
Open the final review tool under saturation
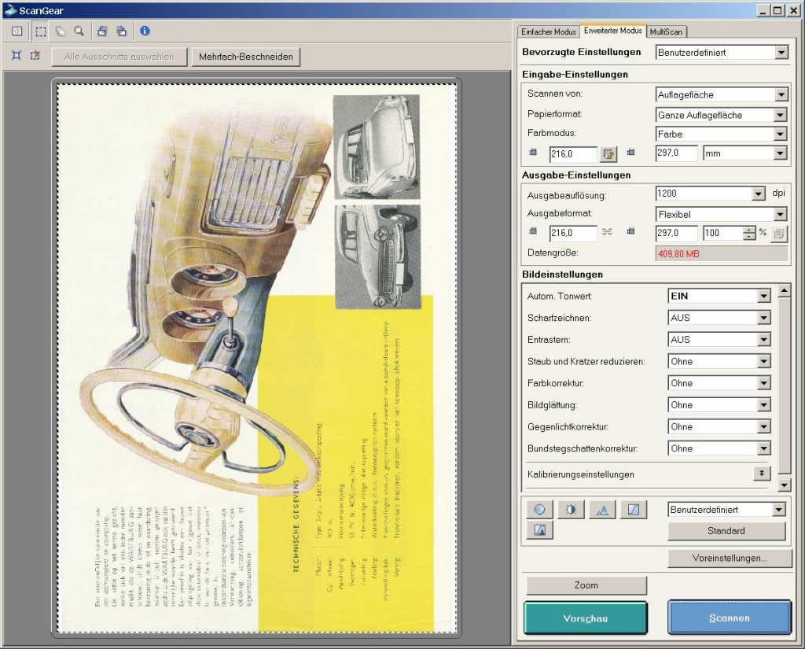click(x=539, y=529)
